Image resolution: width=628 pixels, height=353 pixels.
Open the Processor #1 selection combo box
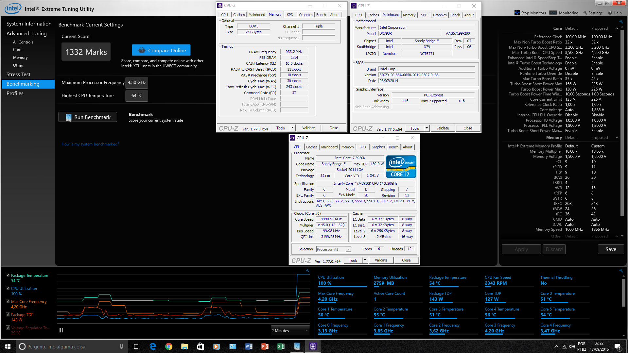pos(334,249)
